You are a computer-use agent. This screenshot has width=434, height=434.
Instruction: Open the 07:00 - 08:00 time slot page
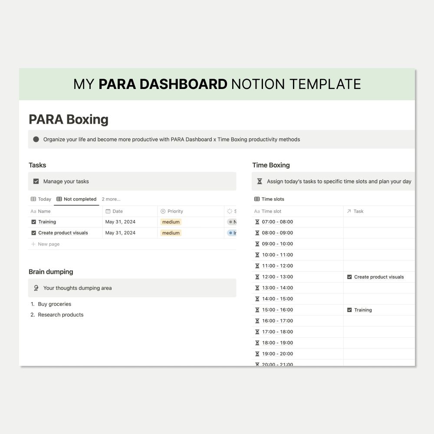point(277,222)
